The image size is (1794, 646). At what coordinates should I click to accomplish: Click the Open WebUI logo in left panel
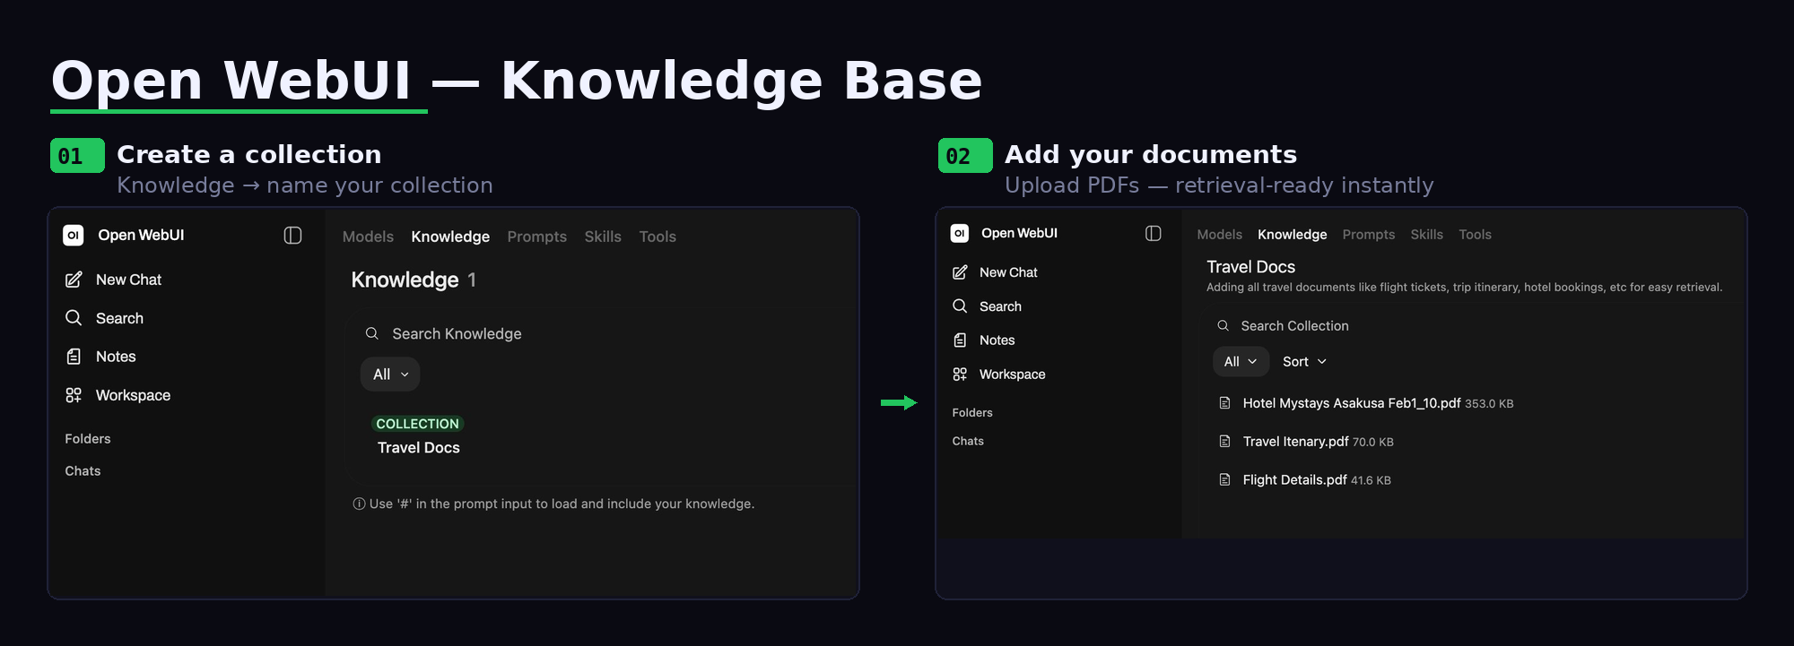click(74, 235)
